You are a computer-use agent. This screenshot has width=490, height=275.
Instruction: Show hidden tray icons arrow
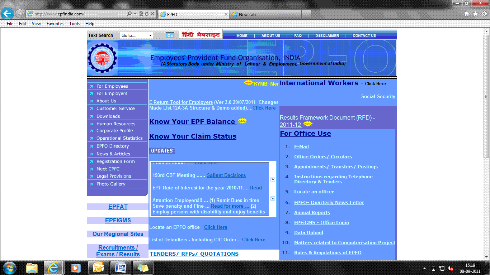click(425, 268)
